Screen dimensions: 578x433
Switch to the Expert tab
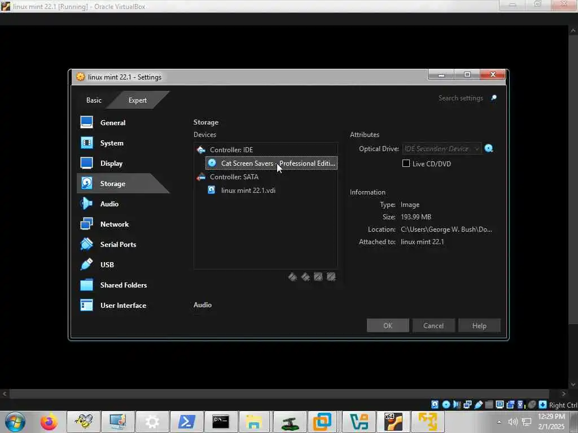138,100
